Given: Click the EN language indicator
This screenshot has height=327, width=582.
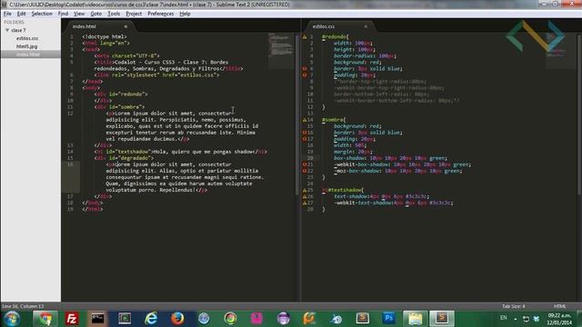Looking at the screenshot, I should 504,318.
